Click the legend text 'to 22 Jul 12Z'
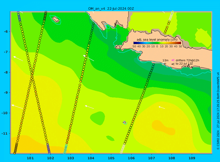 184,64
